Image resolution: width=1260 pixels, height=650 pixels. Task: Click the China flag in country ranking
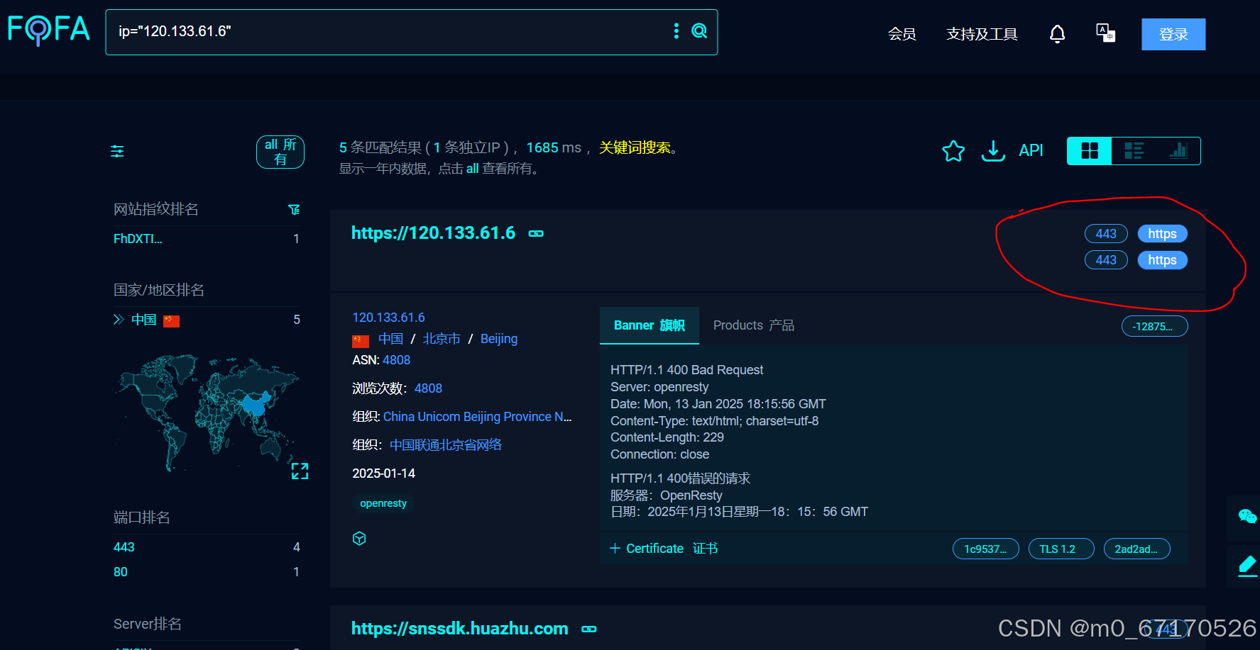[x=171, y=320]
